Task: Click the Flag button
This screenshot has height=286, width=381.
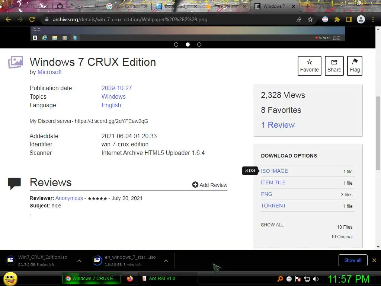Action: [x=355, y=66]
